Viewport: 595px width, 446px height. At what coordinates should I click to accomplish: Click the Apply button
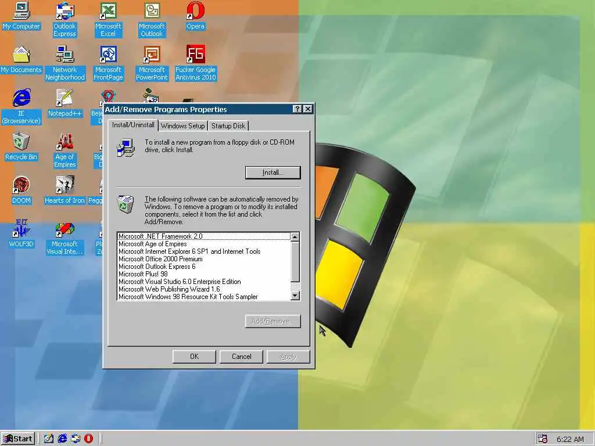point(288,357)
